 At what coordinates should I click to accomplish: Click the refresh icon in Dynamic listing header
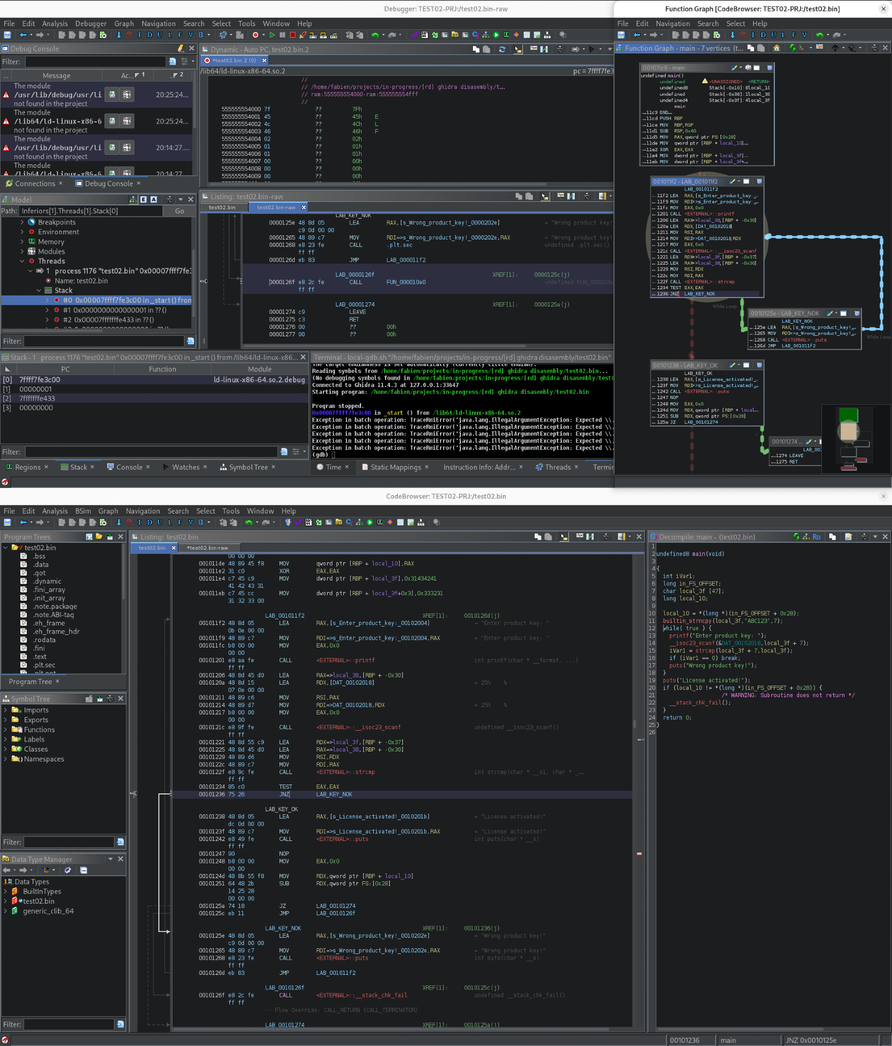pyautogui.click(x=502, y=49)
